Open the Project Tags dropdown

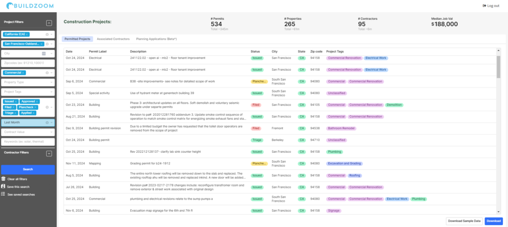pos(28,91)
